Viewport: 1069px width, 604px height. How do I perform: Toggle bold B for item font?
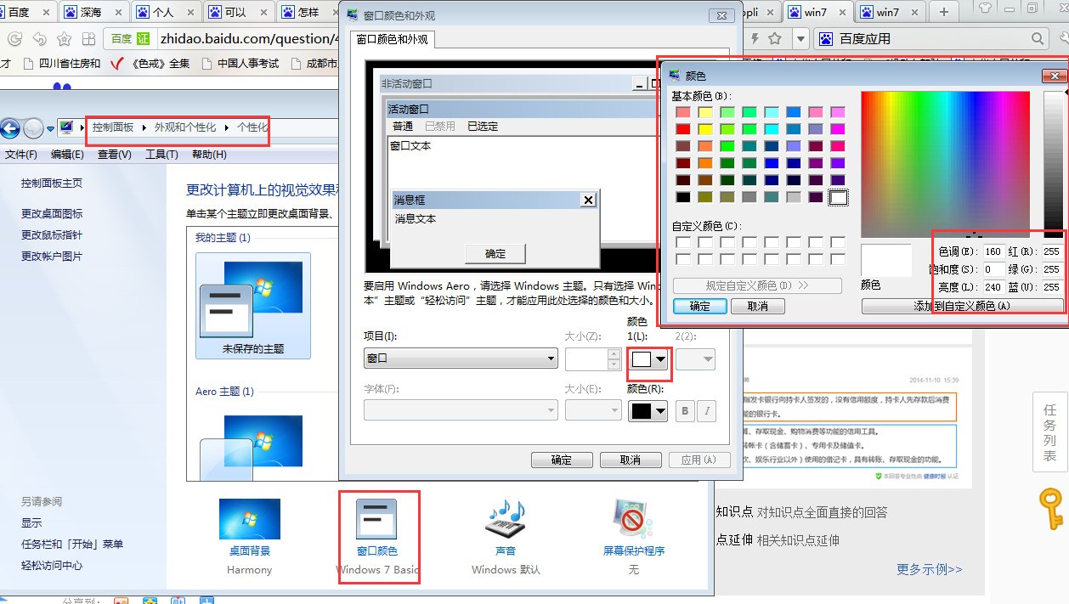click(685, 411)
